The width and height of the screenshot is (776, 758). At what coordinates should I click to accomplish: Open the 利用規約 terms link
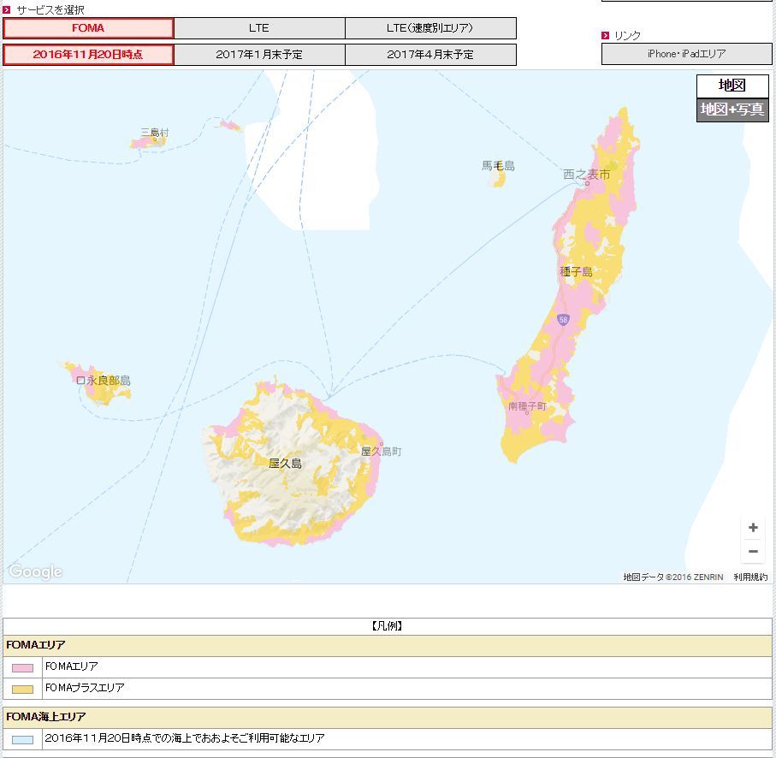coord(750,577)
